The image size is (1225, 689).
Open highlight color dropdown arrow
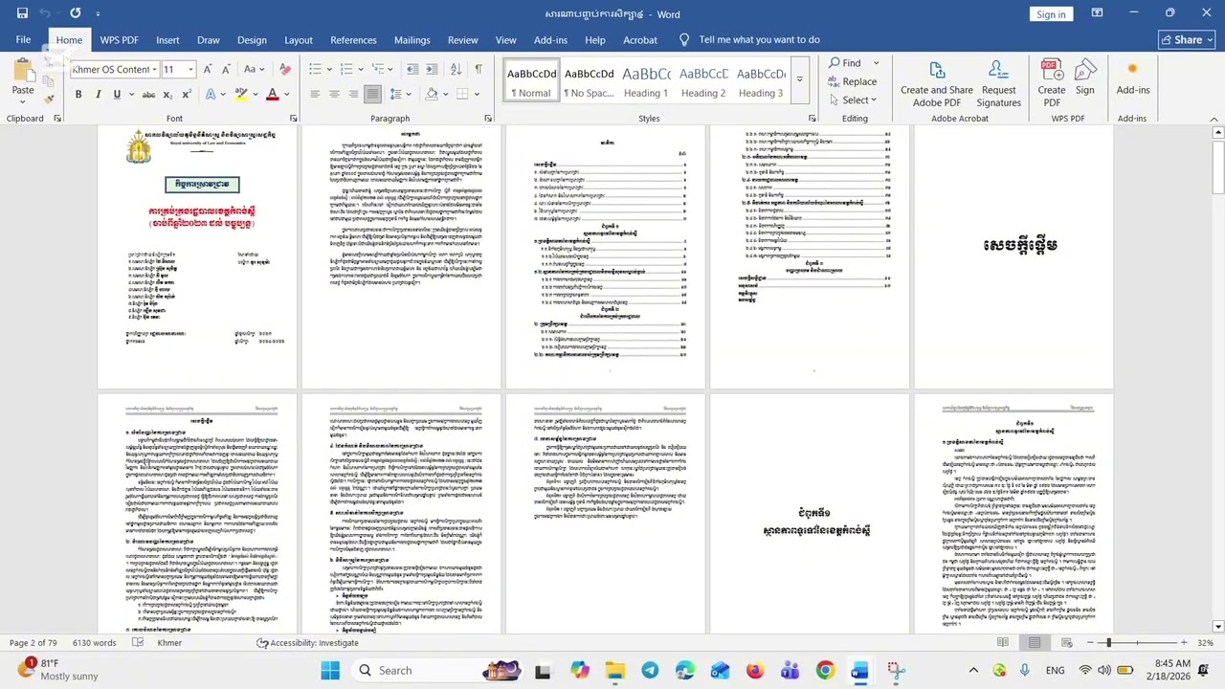click(255, 94)
